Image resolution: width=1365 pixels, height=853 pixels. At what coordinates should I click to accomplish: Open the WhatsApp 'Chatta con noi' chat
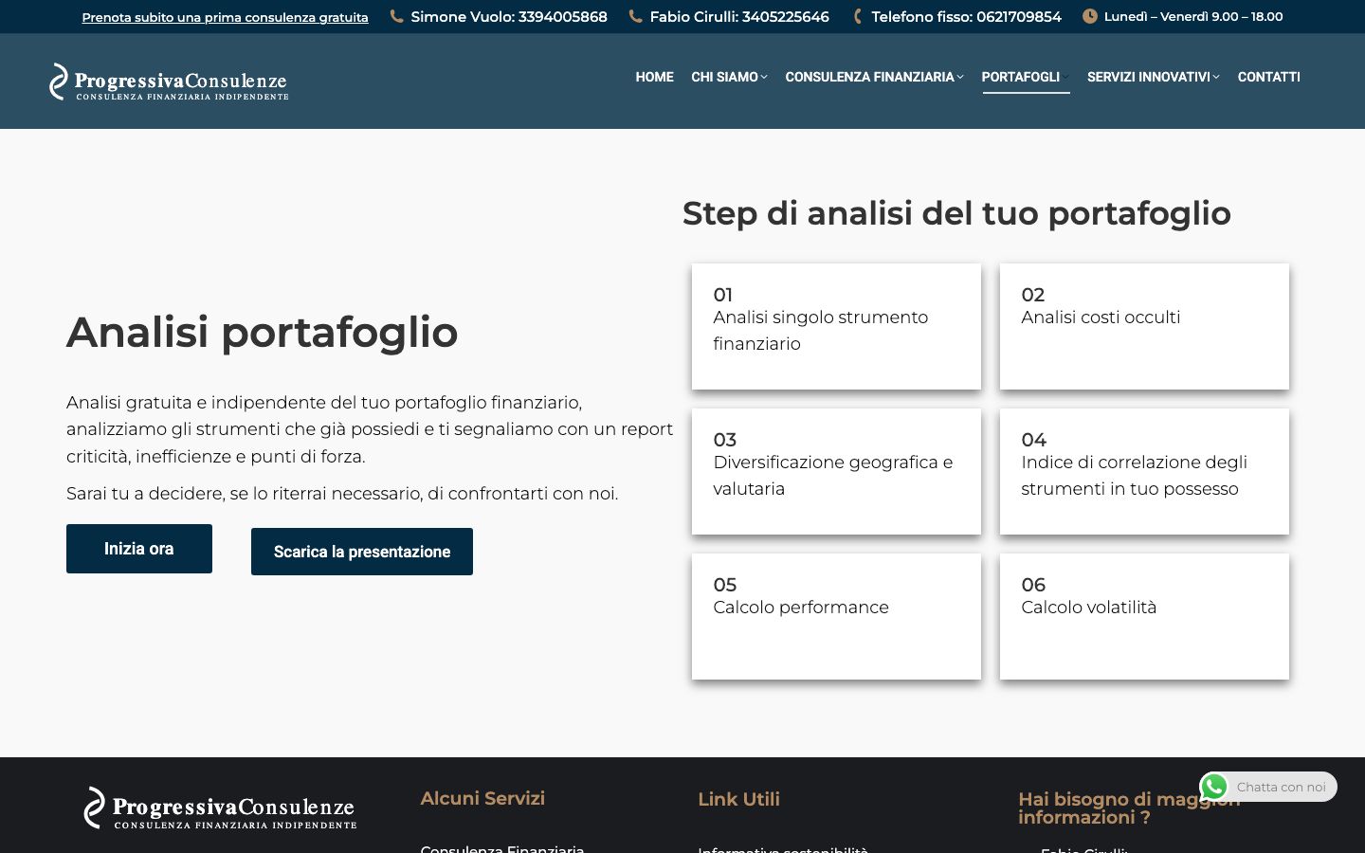point(1268,787)
